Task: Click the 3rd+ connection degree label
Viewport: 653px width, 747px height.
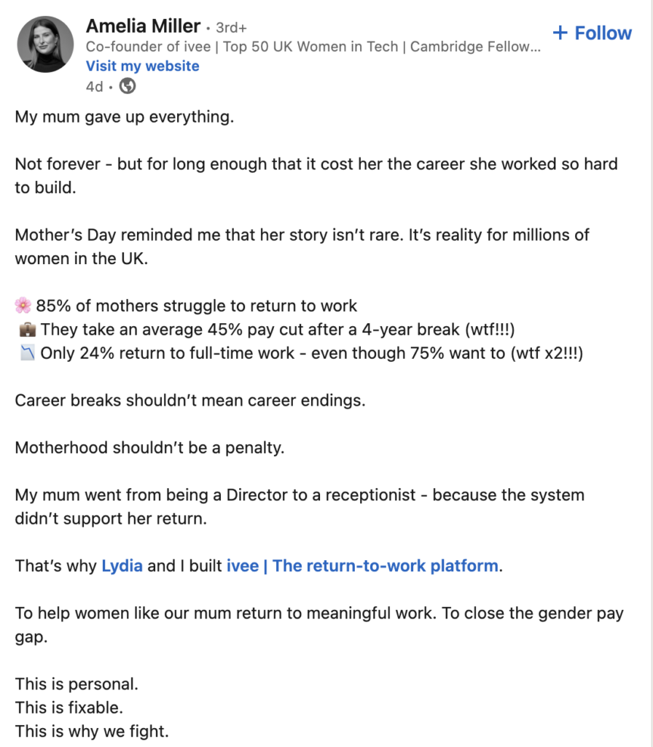Action: pos(231,28)
